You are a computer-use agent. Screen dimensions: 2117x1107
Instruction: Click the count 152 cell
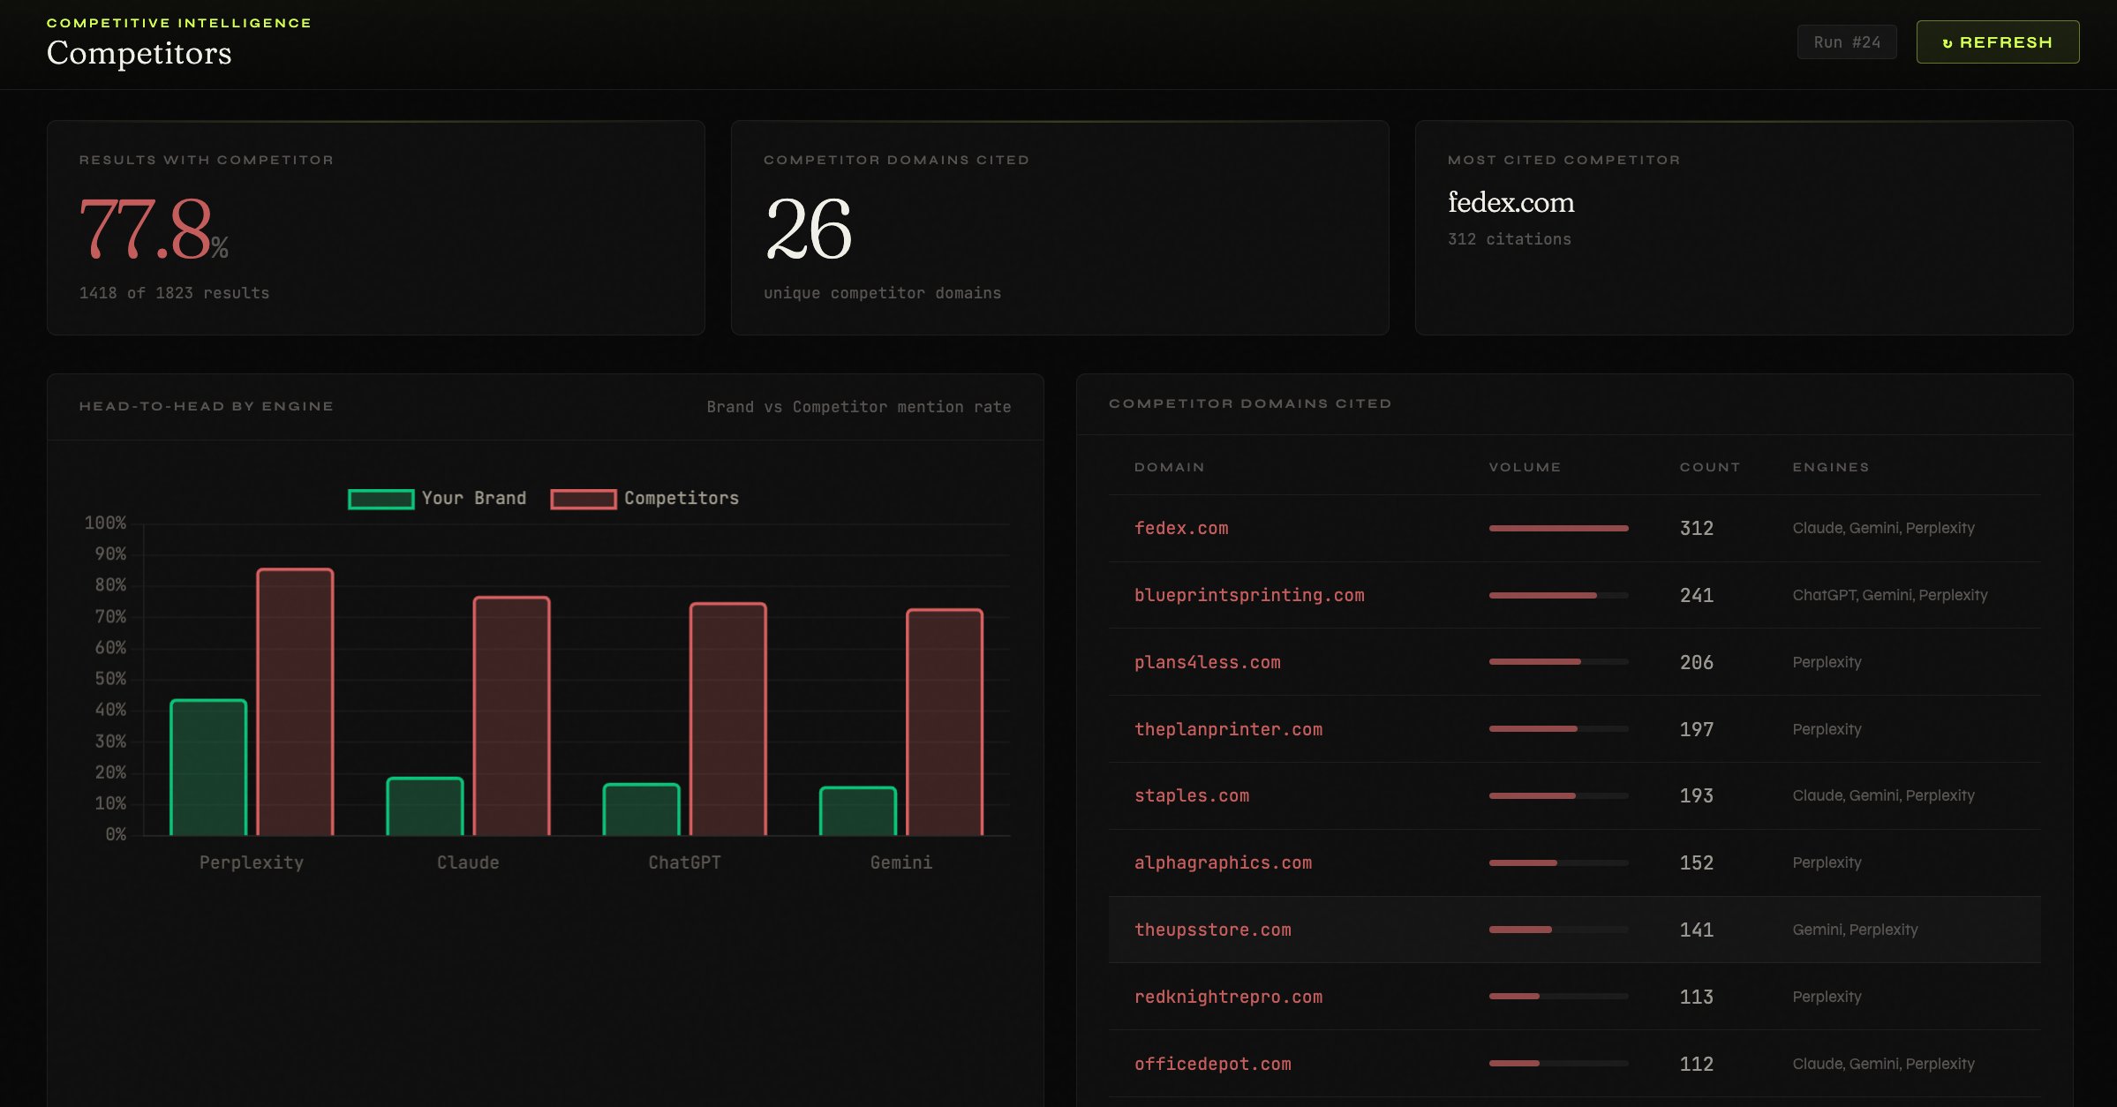pyautogui.click(x=1696, y=862)
